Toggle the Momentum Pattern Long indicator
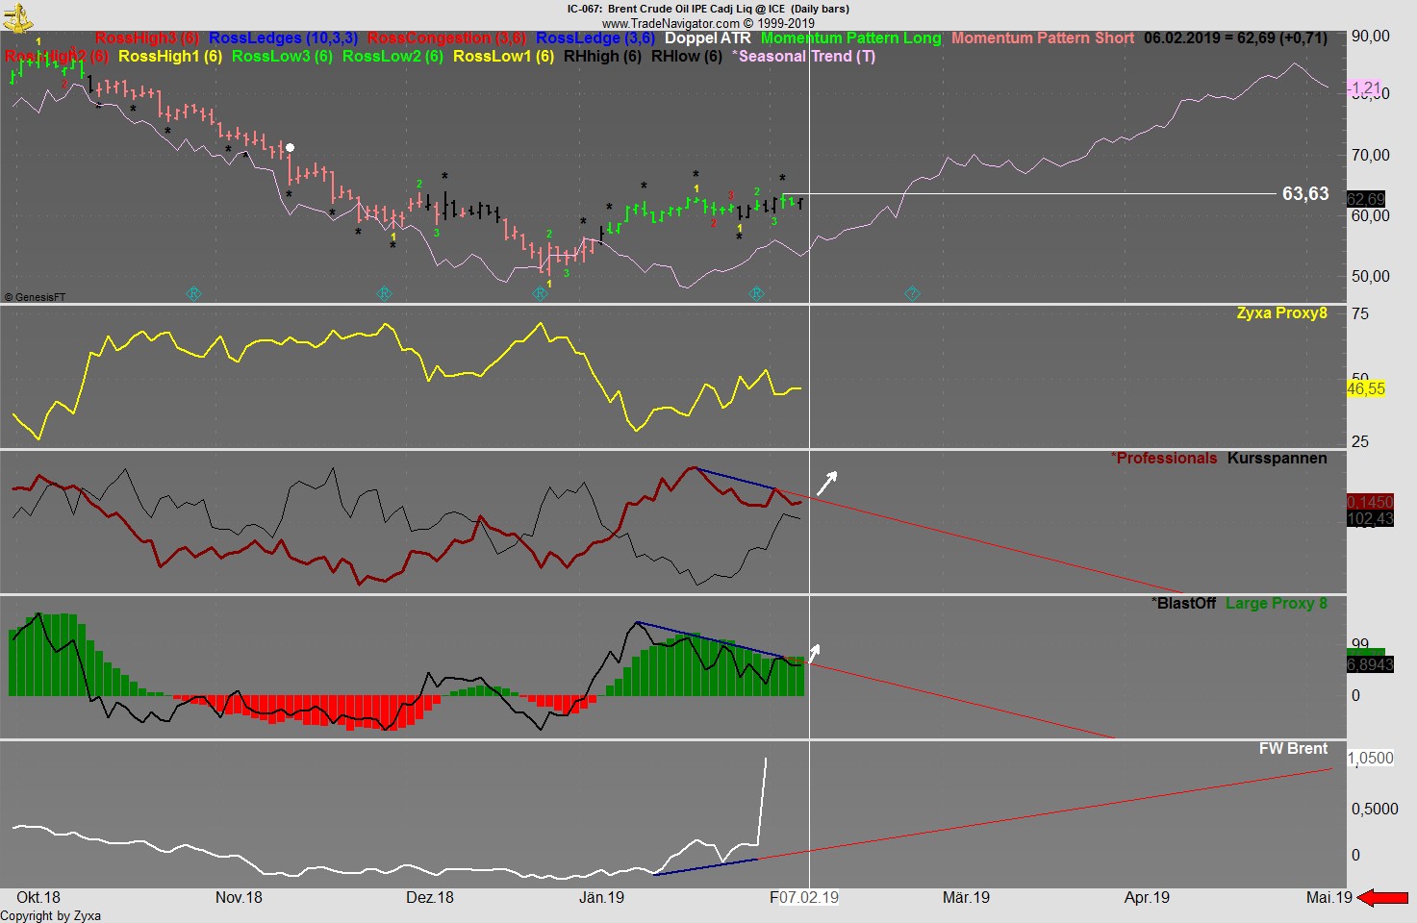 [x=852, y=38]
